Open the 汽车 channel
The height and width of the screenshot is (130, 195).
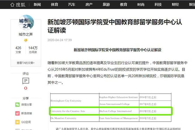pos(72,4)
